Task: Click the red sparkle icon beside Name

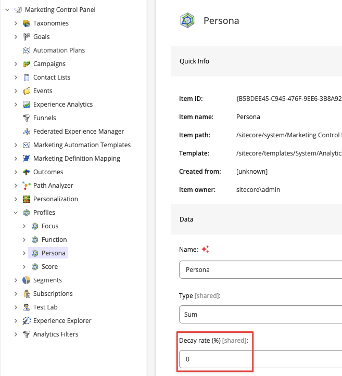Action: 205,249
